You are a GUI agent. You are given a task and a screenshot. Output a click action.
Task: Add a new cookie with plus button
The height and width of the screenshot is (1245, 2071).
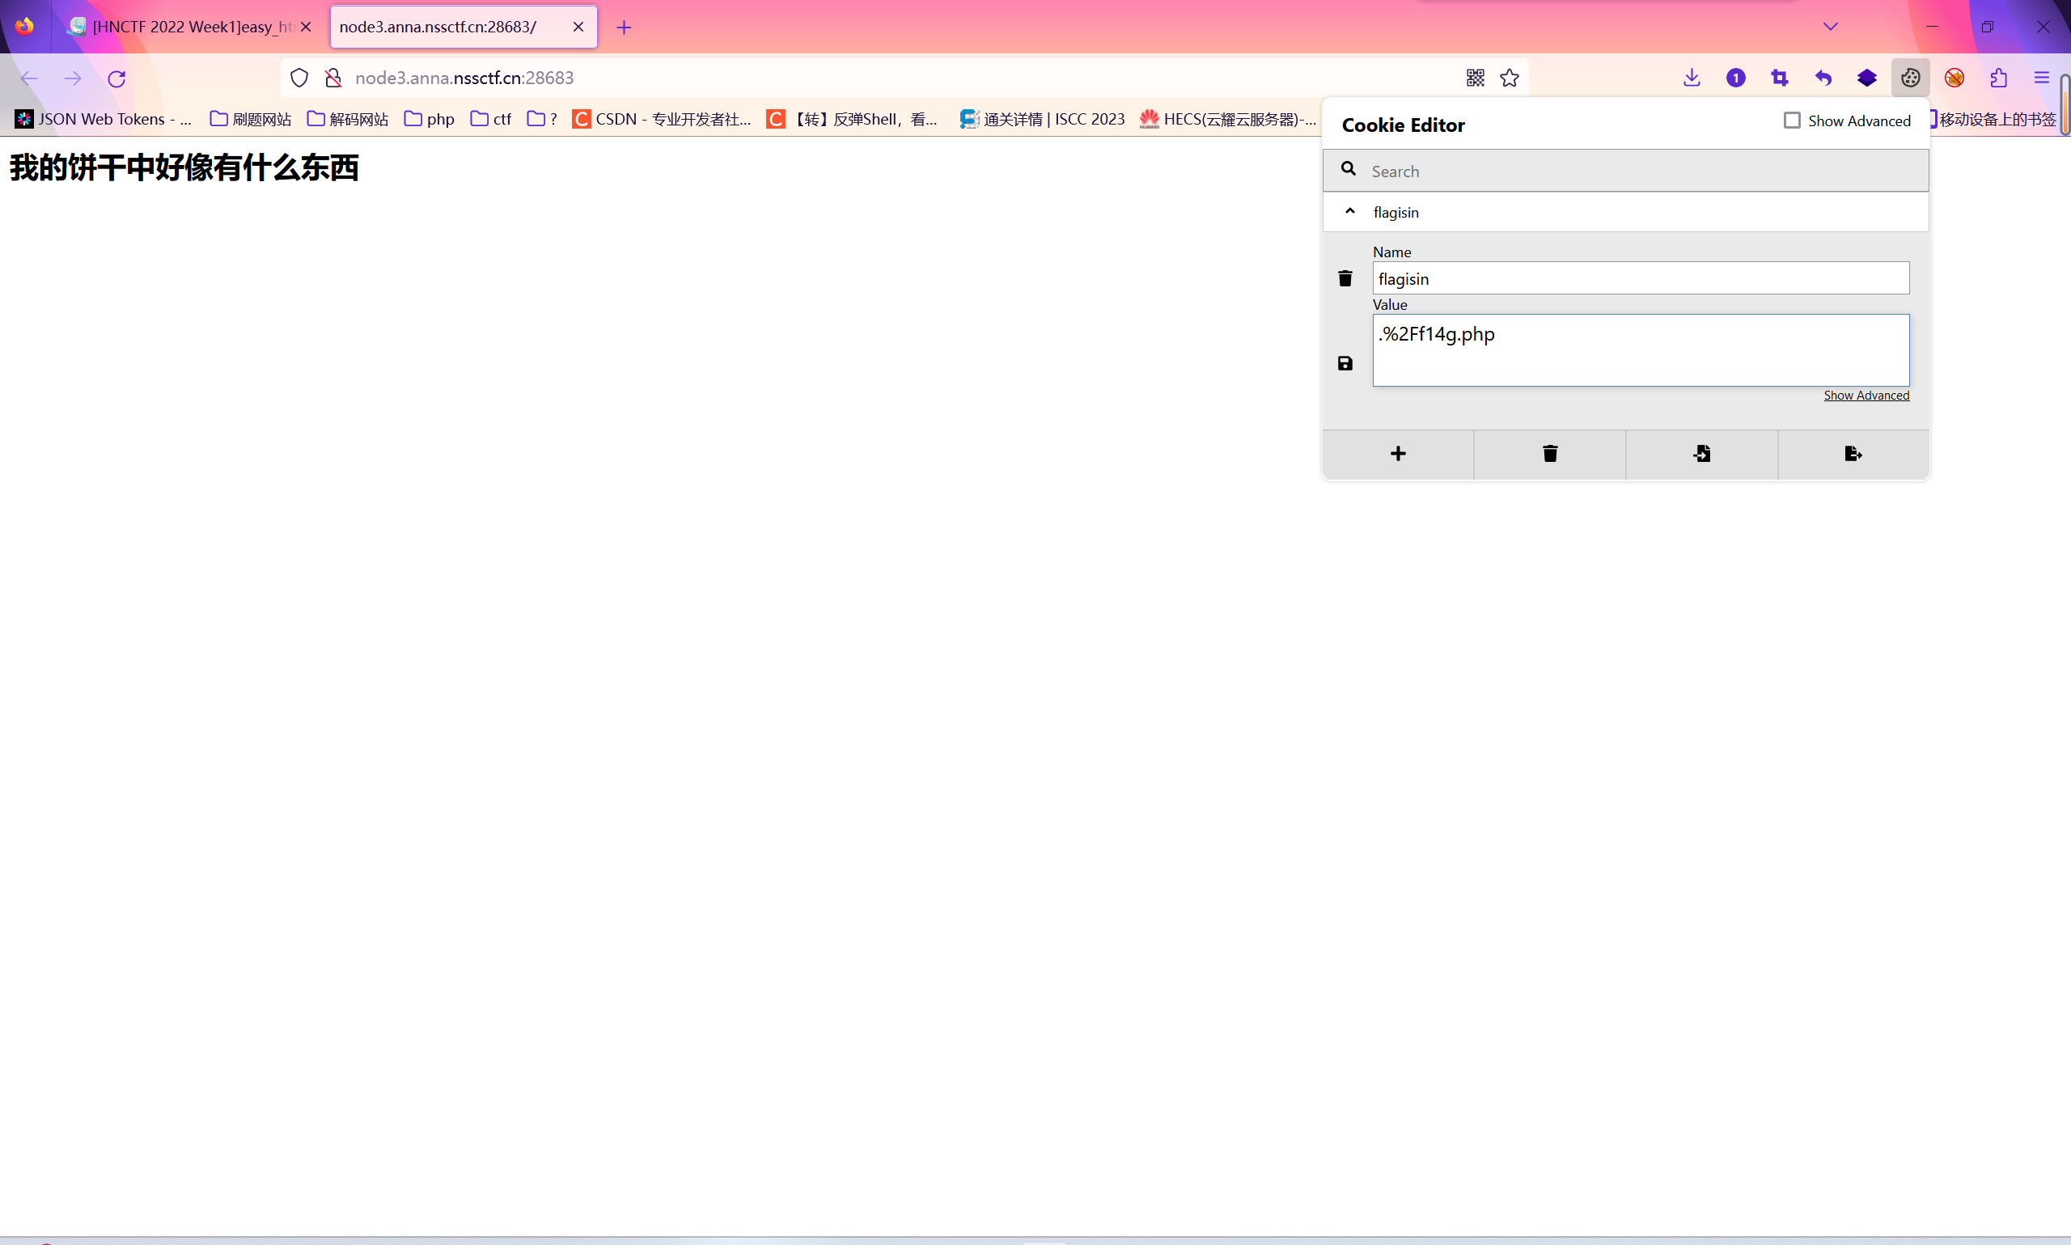[x=1397, y=454]
